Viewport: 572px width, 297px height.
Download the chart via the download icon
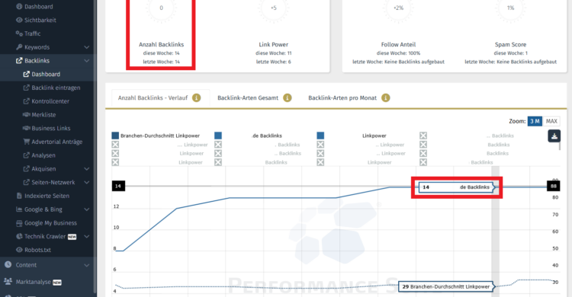(554, 136)
